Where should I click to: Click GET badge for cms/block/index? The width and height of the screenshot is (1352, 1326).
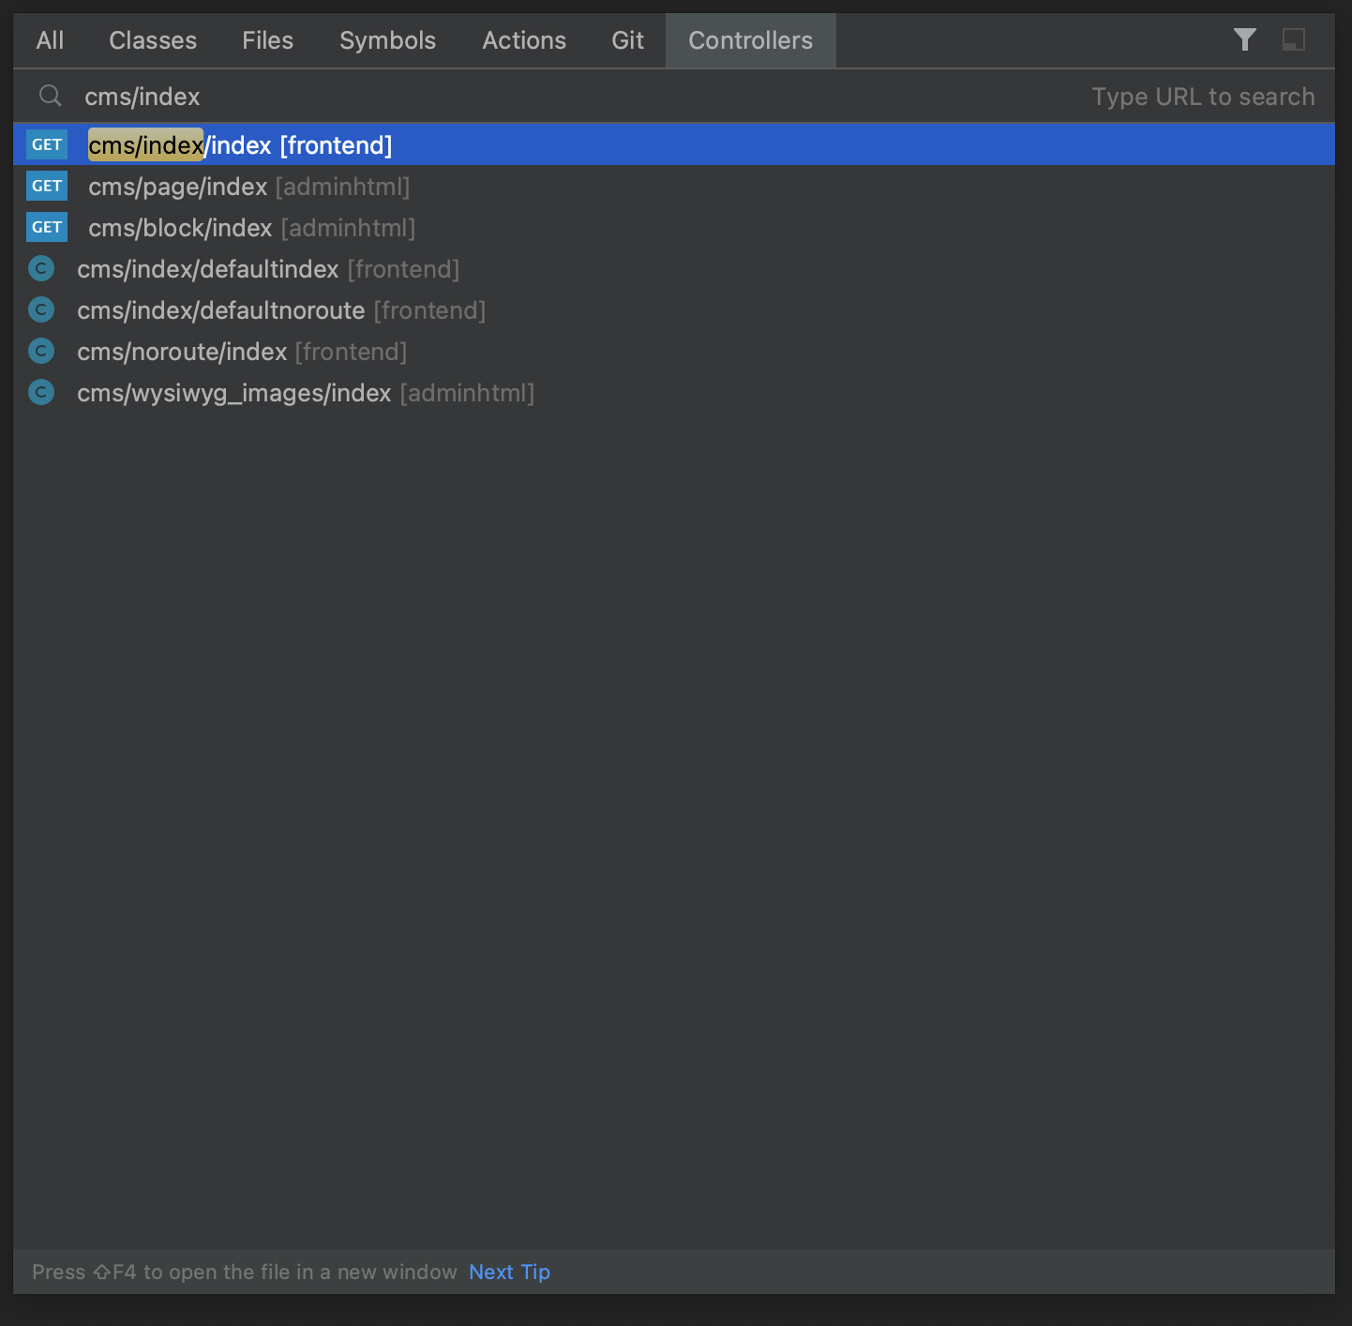(x=47, y=227)
